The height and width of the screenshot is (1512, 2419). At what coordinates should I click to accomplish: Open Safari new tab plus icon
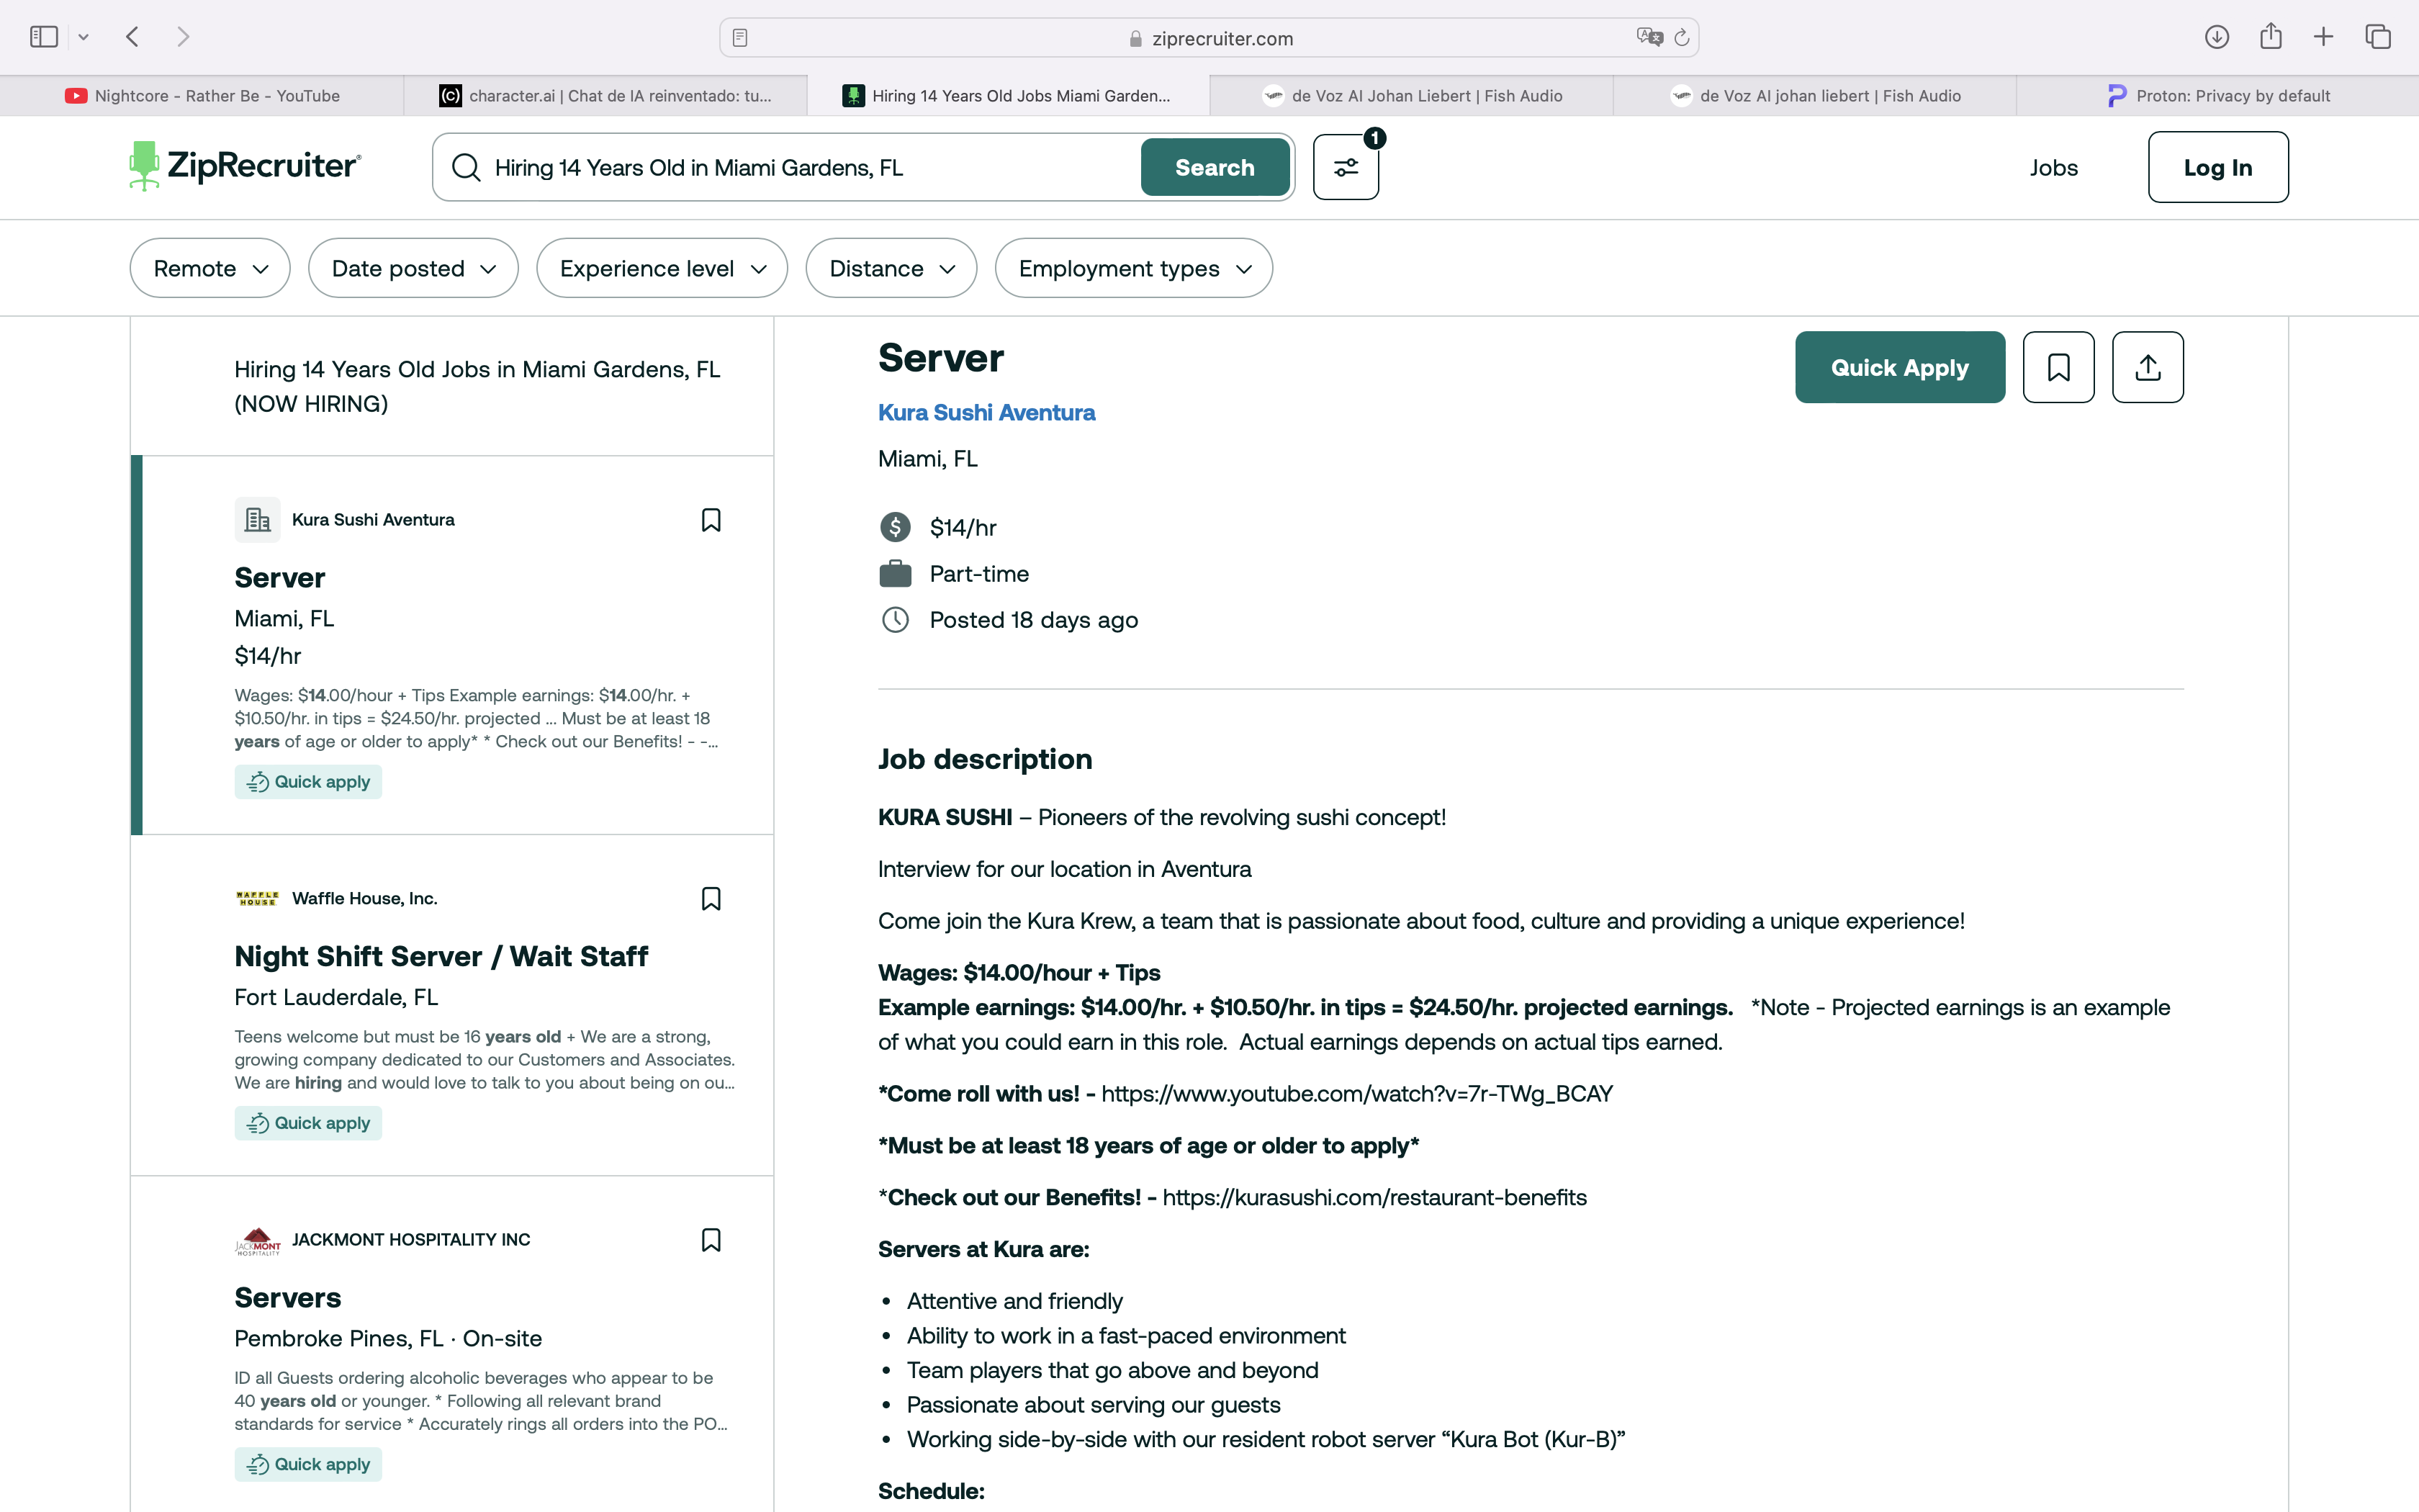[2323, 37]
